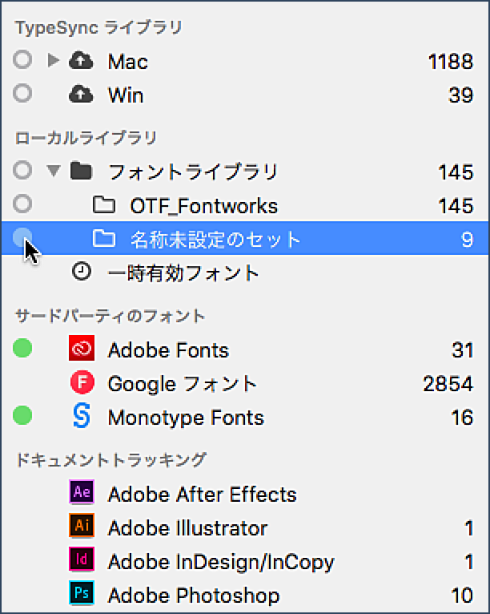Click the 31 count for Adobe Fonts
The height and width of the screenshot is (614, 490).
[463, 350]
